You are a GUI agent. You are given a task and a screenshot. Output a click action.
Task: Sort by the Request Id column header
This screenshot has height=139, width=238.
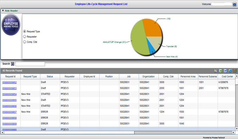point(10,76)
